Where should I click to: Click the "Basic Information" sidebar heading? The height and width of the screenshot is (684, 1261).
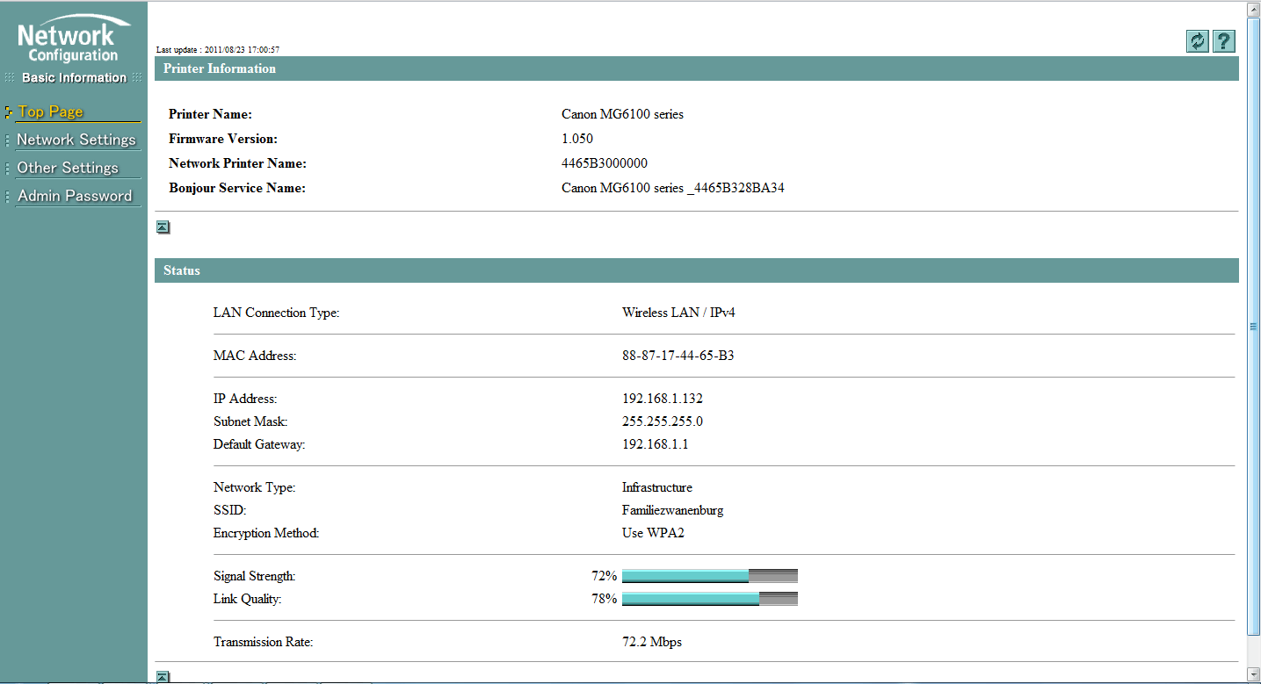pyautogui.click(x=74, y=77)
